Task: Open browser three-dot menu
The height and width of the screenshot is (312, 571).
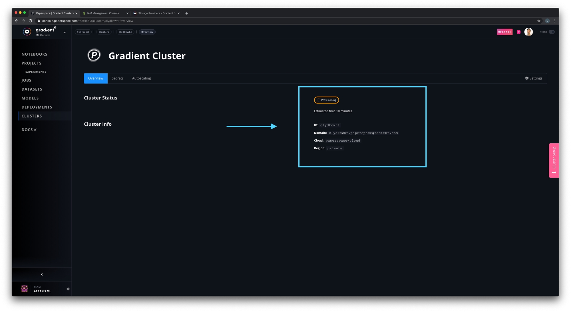Action: click(554, 21)
